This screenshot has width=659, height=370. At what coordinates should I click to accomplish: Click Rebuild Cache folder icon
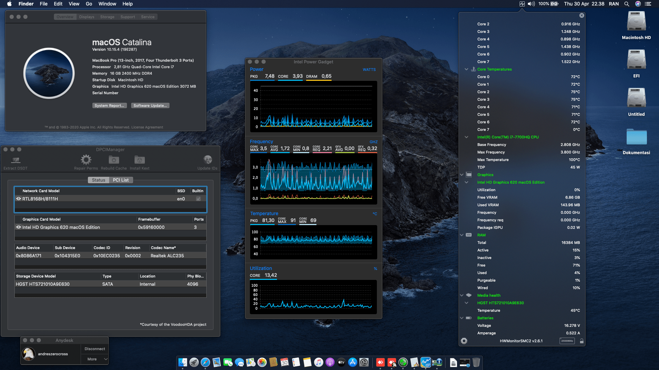[114, 160]
